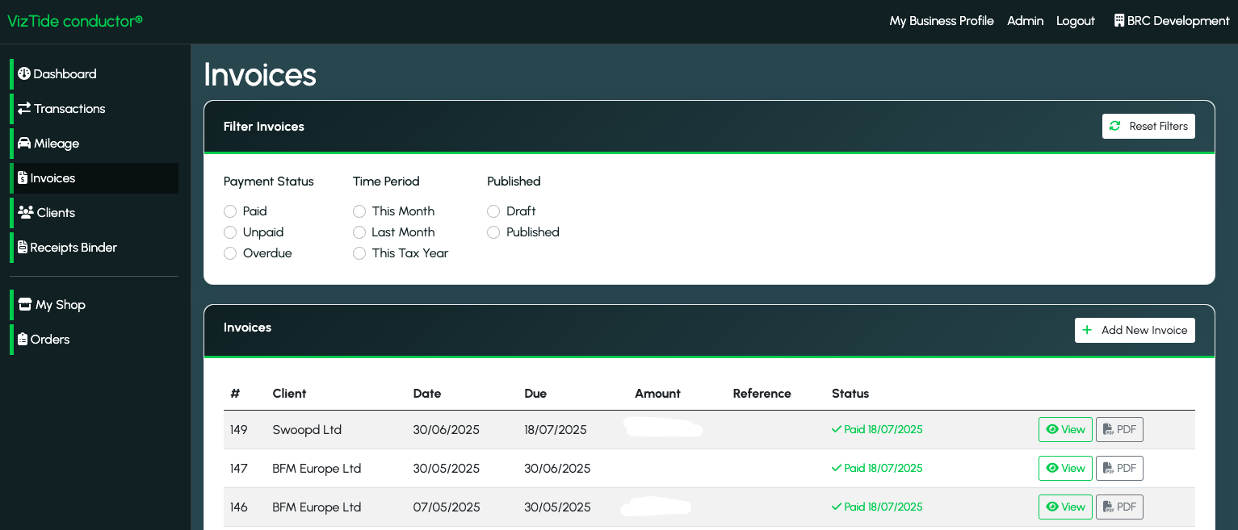Viewport: 1238px width, 530px height.
Task: Click the Orders clipboard icon
Action: click(x=23, y=339)
